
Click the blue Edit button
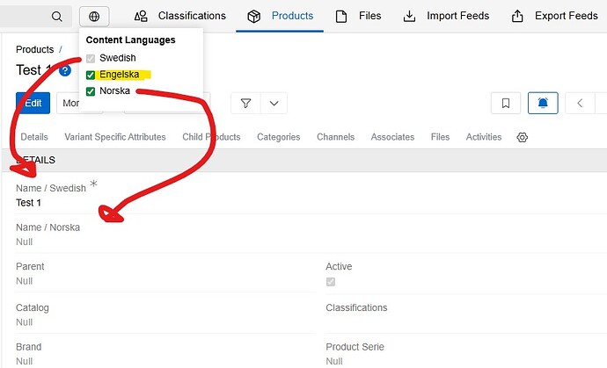click(x=33, y=104)
